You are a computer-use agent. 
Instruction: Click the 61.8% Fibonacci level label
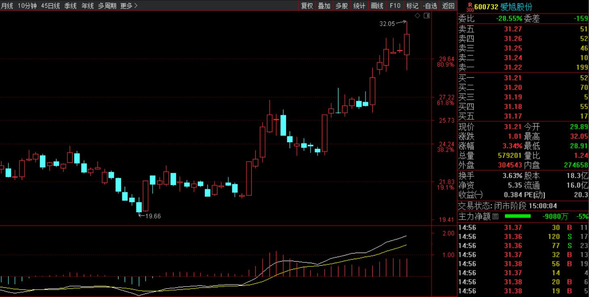click(445, 103)
